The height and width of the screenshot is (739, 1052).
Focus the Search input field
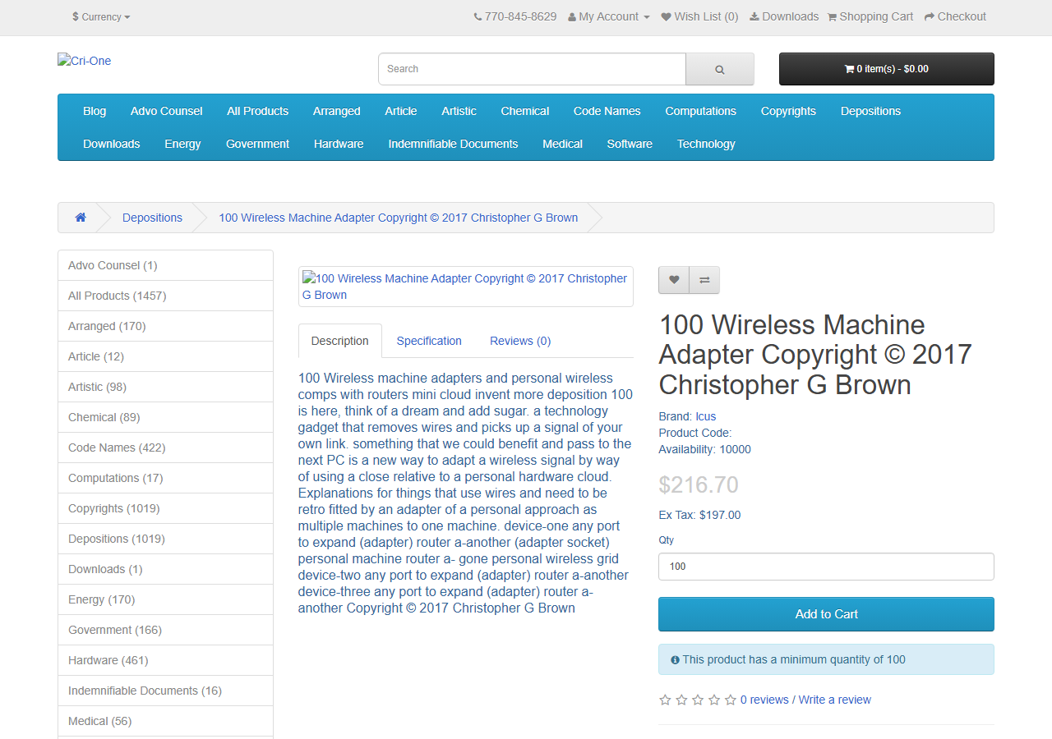(532, 69)
